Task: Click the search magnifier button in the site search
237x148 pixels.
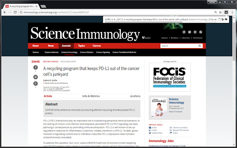Action: click(x=200, y=46)
